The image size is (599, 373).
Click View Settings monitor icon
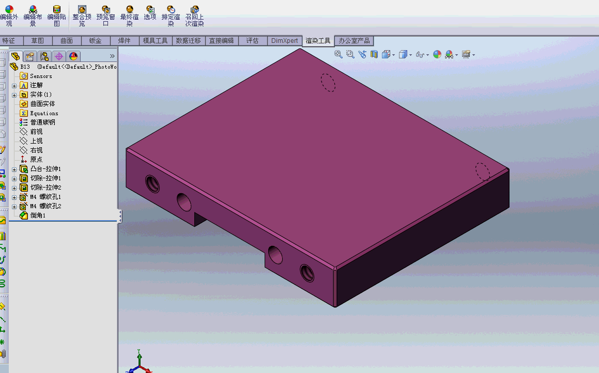click(466, 54)
